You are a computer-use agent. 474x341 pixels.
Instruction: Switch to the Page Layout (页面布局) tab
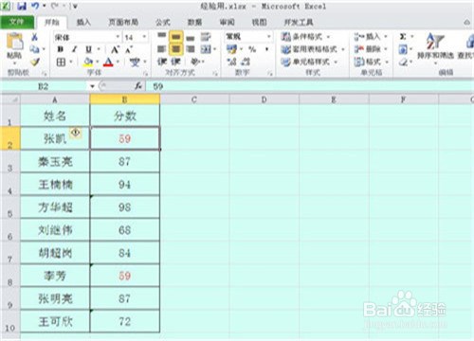pos(123,22)
